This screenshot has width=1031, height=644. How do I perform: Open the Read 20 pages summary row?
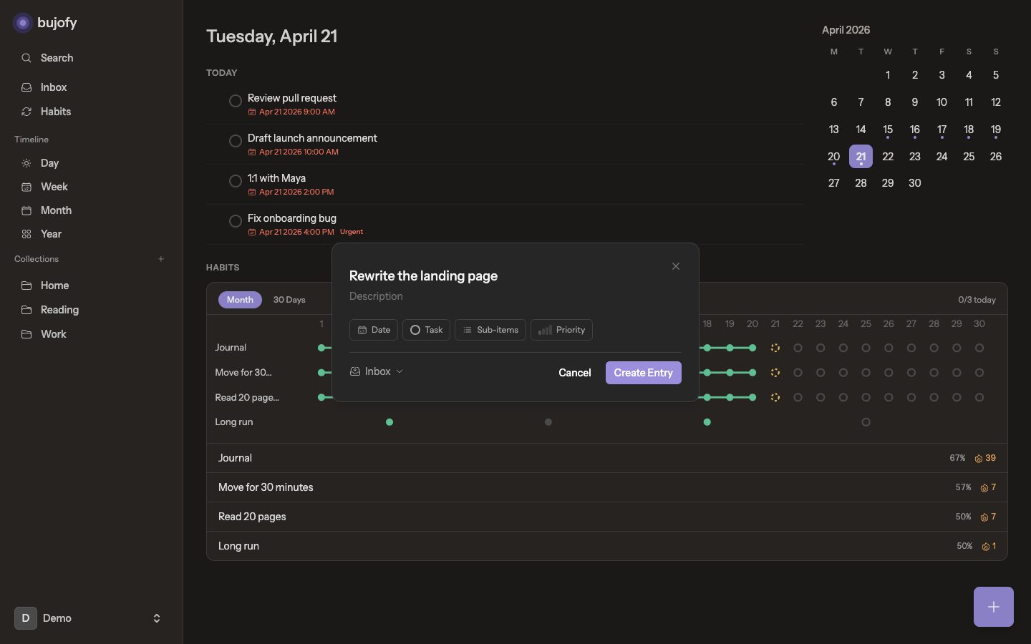tap(607, 517)
